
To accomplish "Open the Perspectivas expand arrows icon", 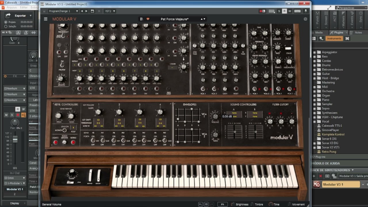I will (x=329, y=8).
